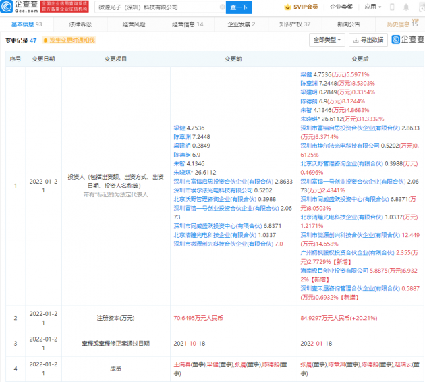Open 北京沃野管理咨询企业 link in 变更前 column
The image size is (425, 382).
click(x=215, y=200)
